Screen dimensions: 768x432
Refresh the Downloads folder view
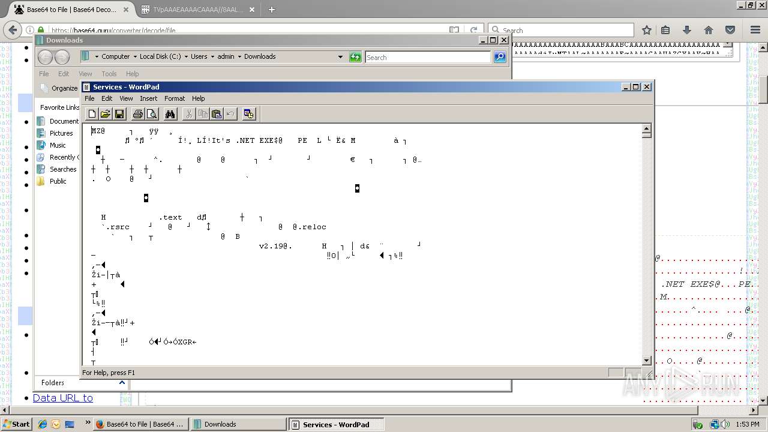(355, 57)
